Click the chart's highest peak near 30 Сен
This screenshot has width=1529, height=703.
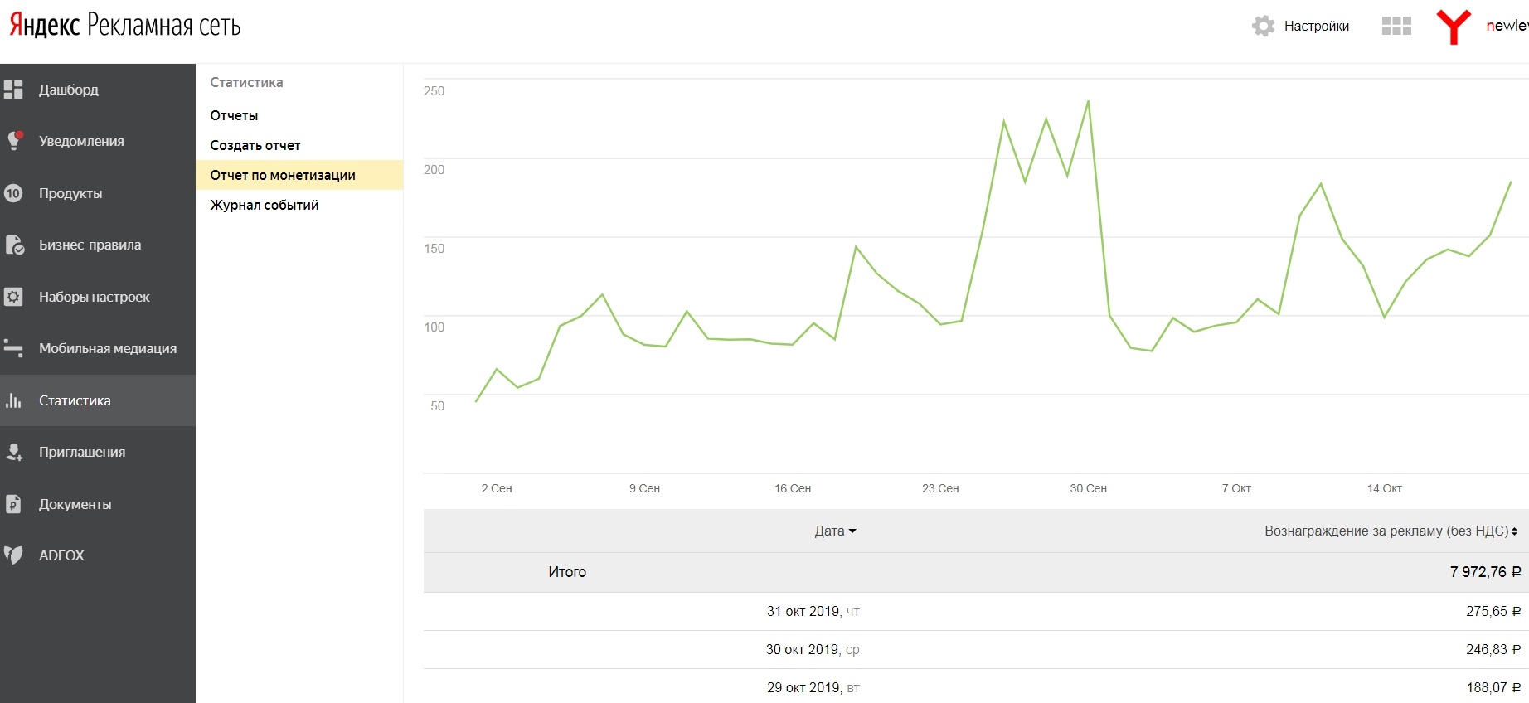tap(1088, 101)
